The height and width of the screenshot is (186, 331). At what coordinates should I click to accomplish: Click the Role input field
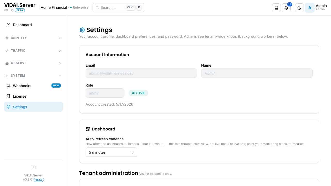[105, 93]
